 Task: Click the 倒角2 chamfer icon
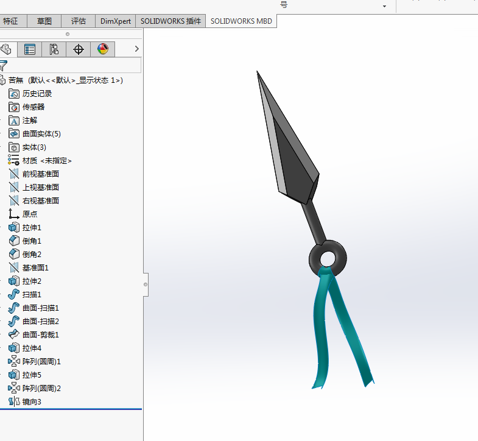point(14,254)
